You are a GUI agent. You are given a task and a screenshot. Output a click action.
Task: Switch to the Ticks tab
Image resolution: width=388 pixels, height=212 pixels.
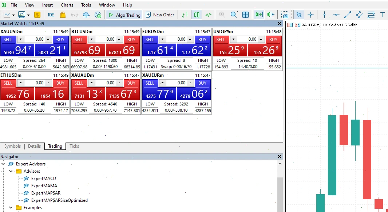[x=74, y=146]
